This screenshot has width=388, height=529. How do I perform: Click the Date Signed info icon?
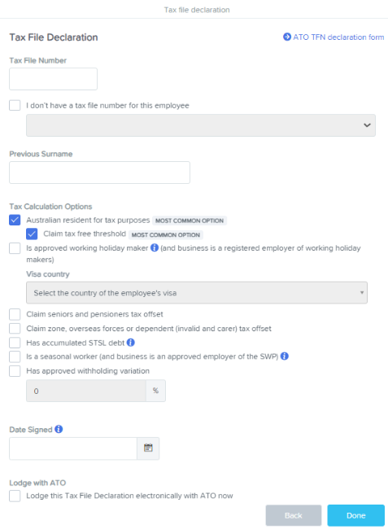[59, 429]
